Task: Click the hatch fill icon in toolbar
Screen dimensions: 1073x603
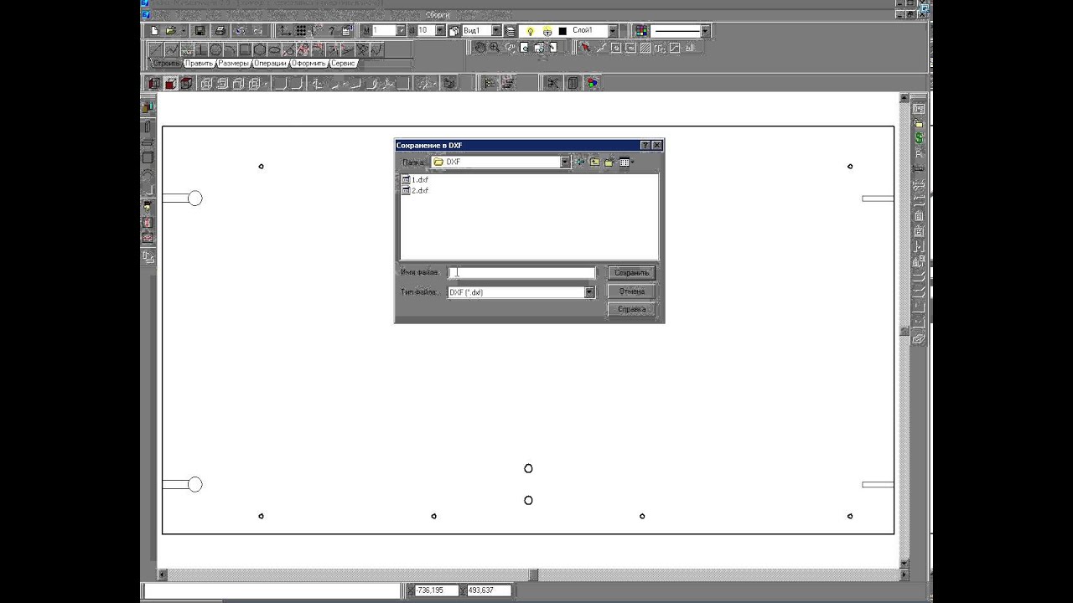Action: coord(645,48)
